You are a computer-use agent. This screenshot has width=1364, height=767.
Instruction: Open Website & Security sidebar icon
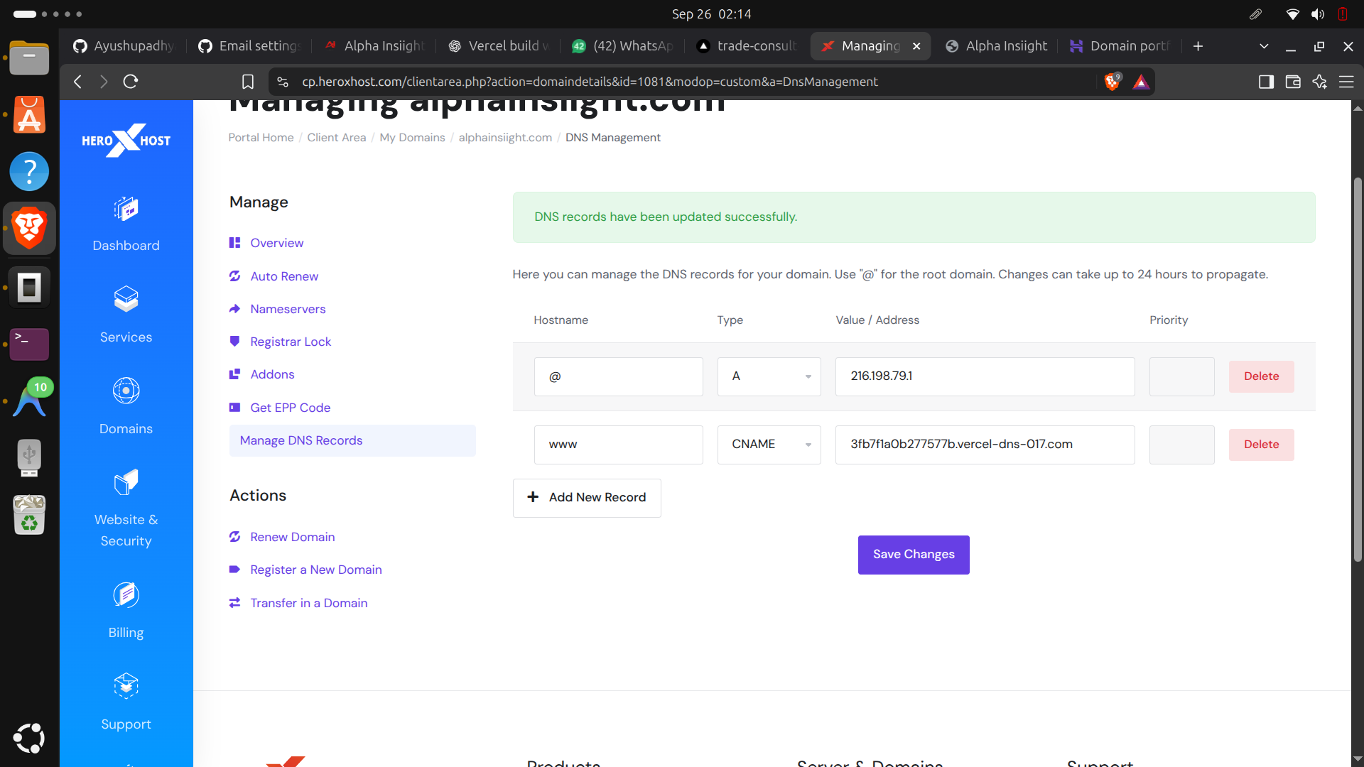(126, 482)
